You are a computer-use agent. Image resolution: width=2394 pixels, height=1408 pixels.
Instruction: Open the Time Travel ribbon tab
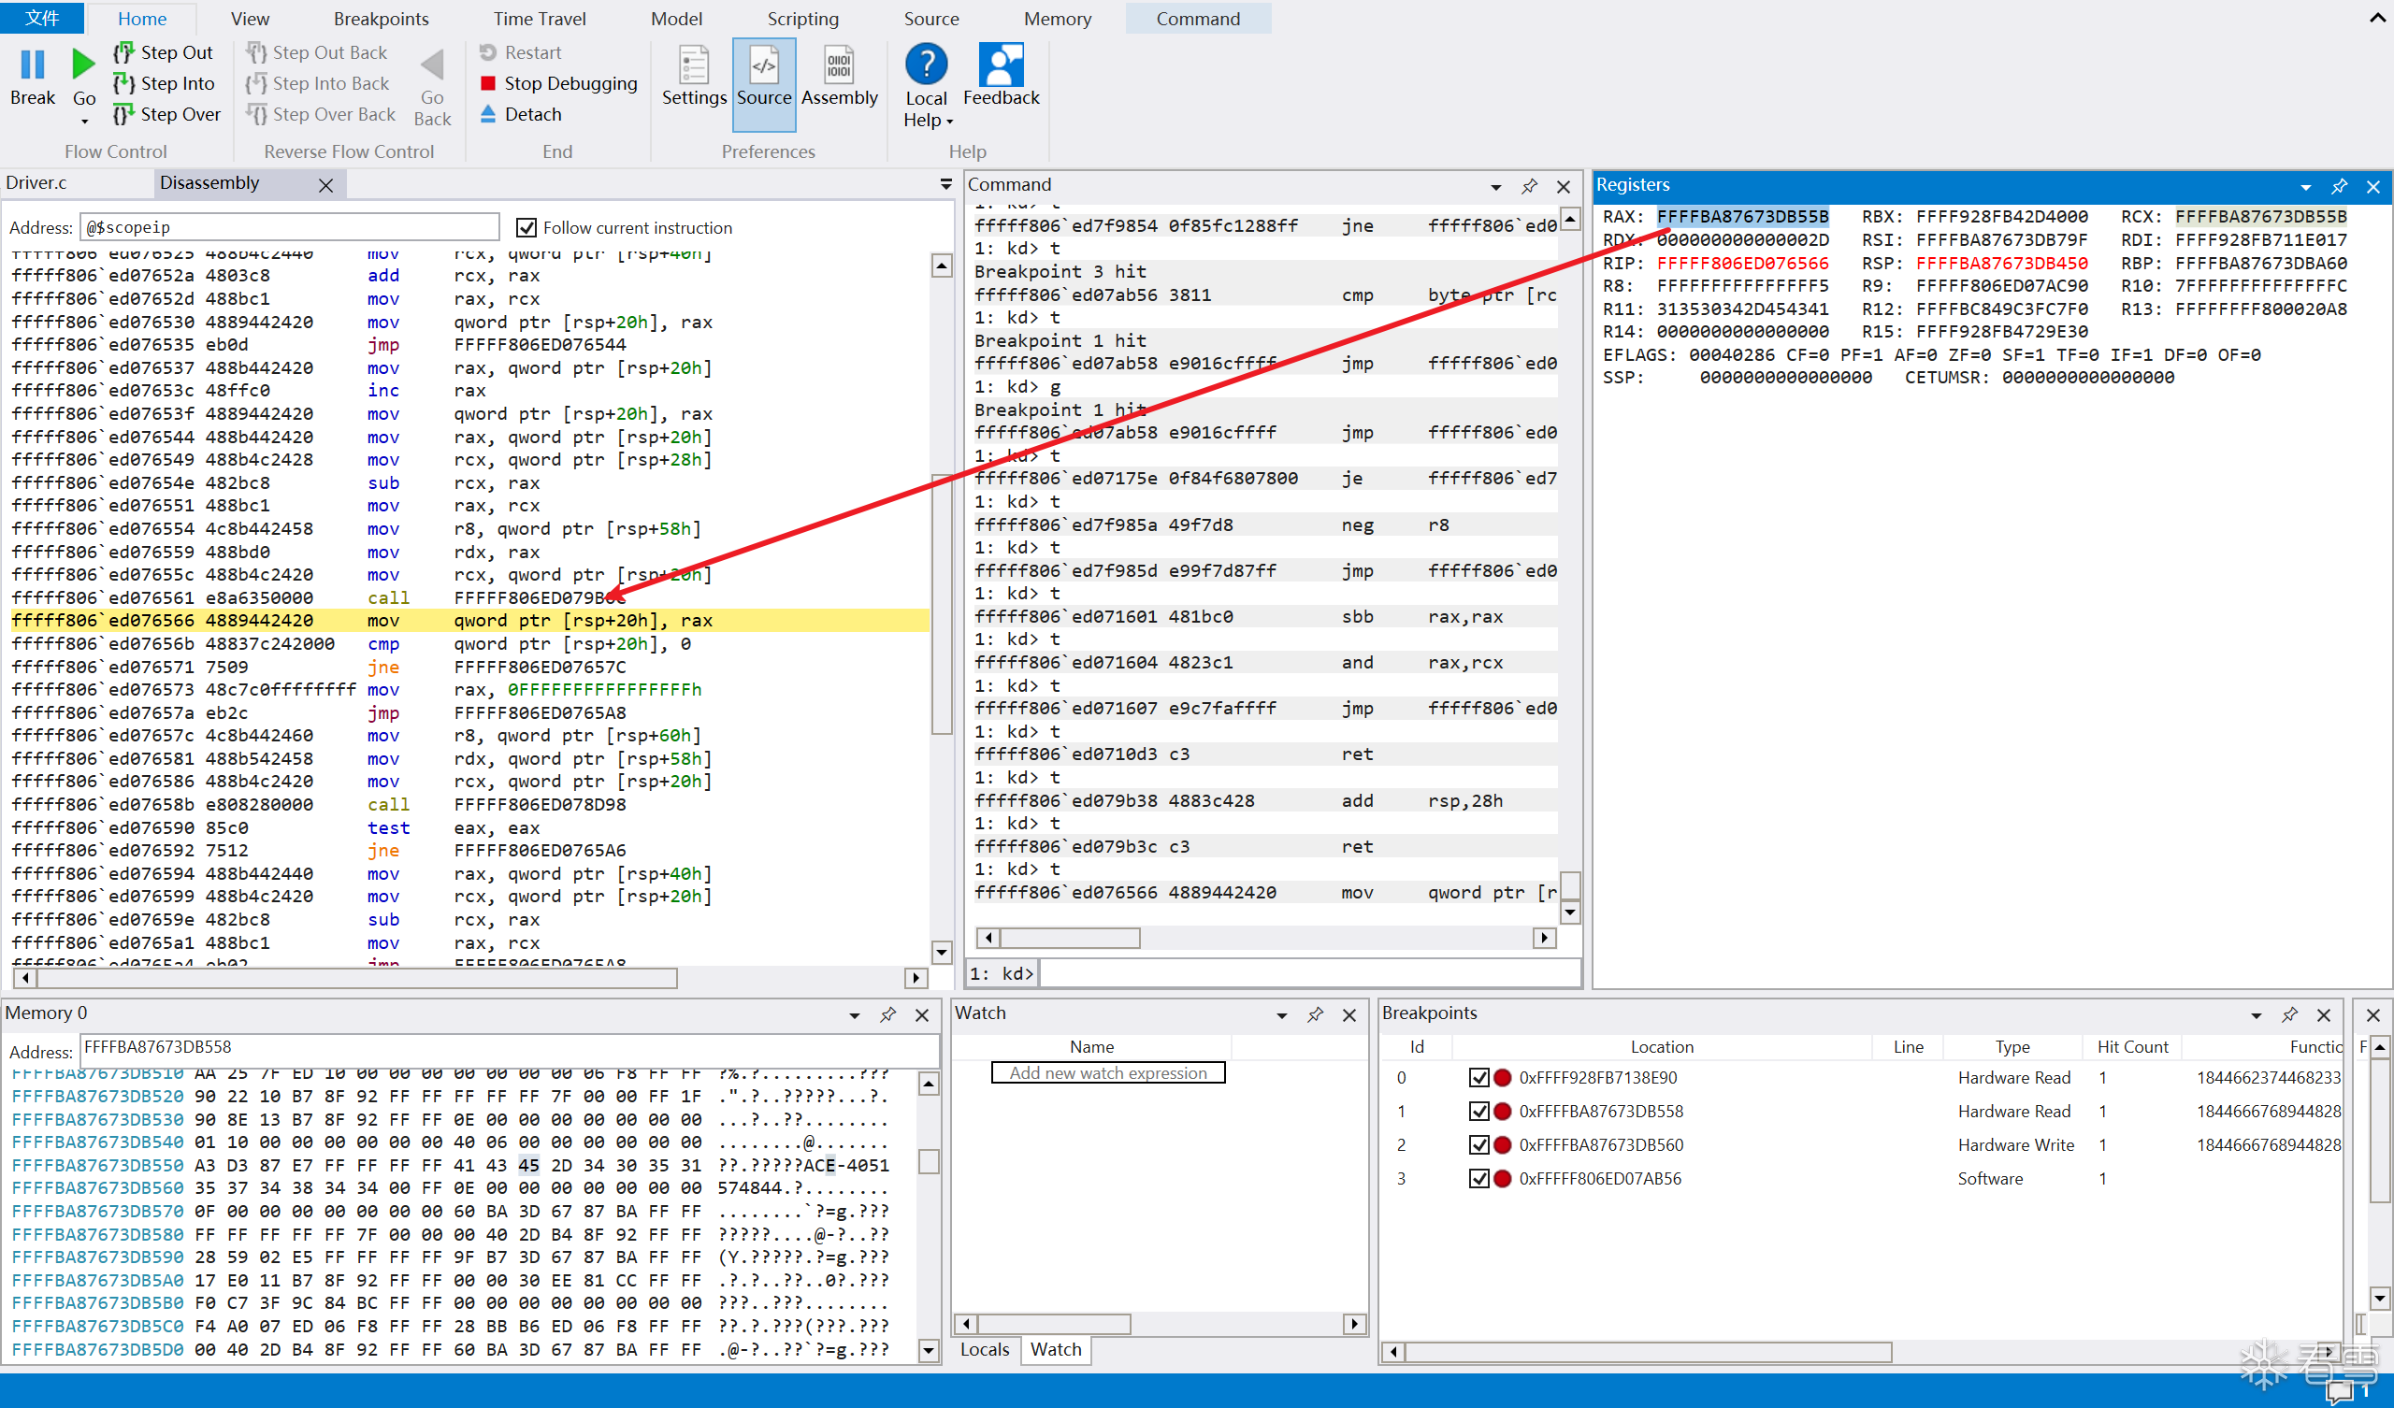[x=539, y=19]
